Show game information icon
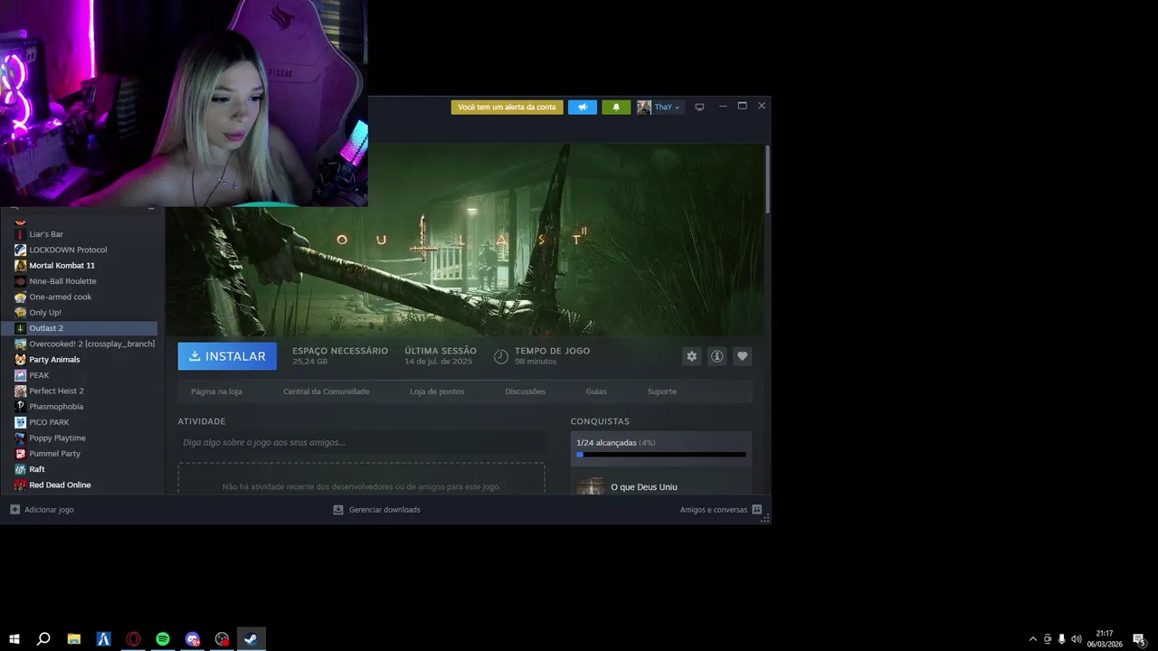This screenshot has height=651, width=1158. pos(717,356)
